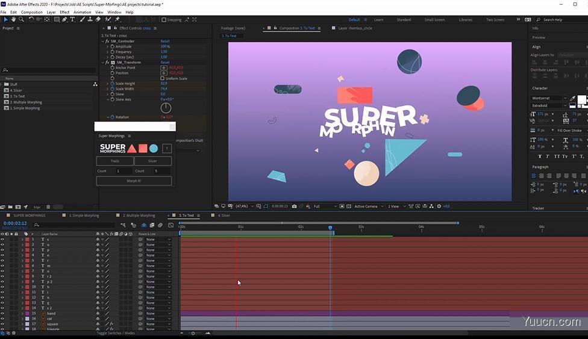This screenshot has width=588, height=339.
Task: Open the Super Morphings help button
Action: pos(167,149)
